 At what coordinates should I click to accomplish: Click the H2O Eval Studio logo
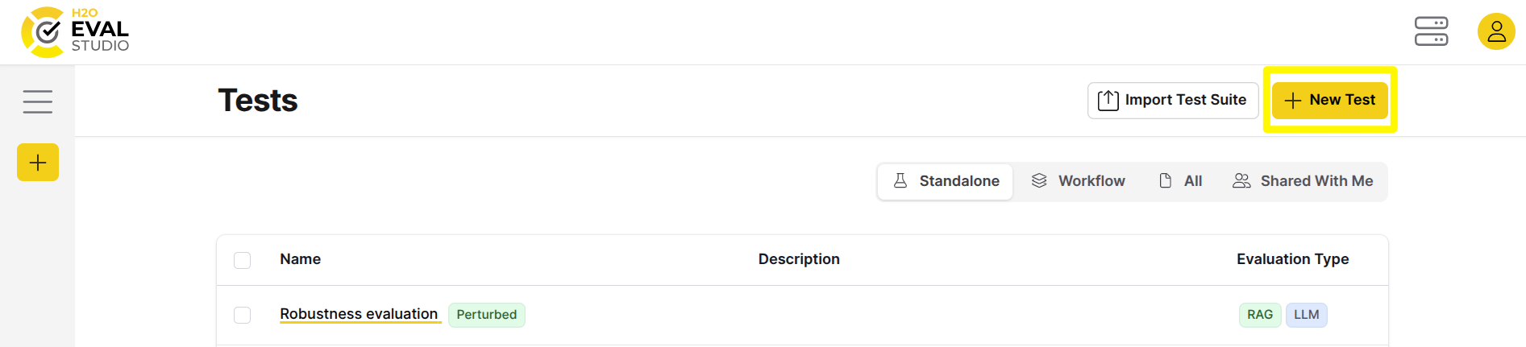(76, 32)
